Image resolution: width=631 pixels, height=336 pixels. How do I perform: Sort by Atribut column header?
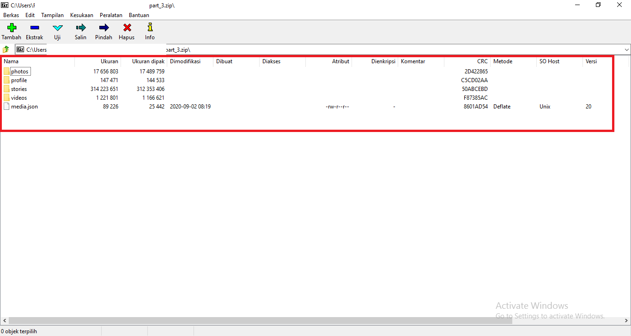point(329,61)
